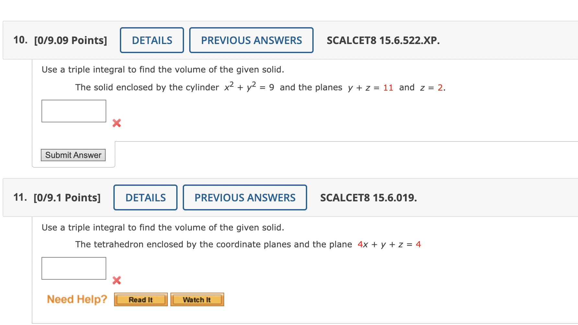
Task: Open the Watch It video help
Action: point(197,299)
